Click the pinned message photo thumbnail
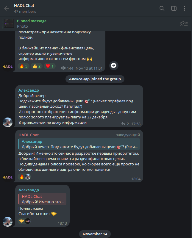Viewport: 192px width, 238px height. click(9, 24)
